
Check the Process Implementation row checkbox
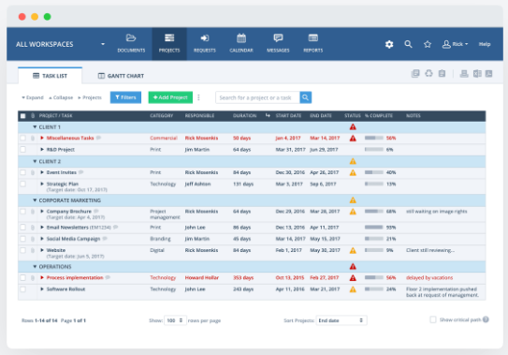22,277
